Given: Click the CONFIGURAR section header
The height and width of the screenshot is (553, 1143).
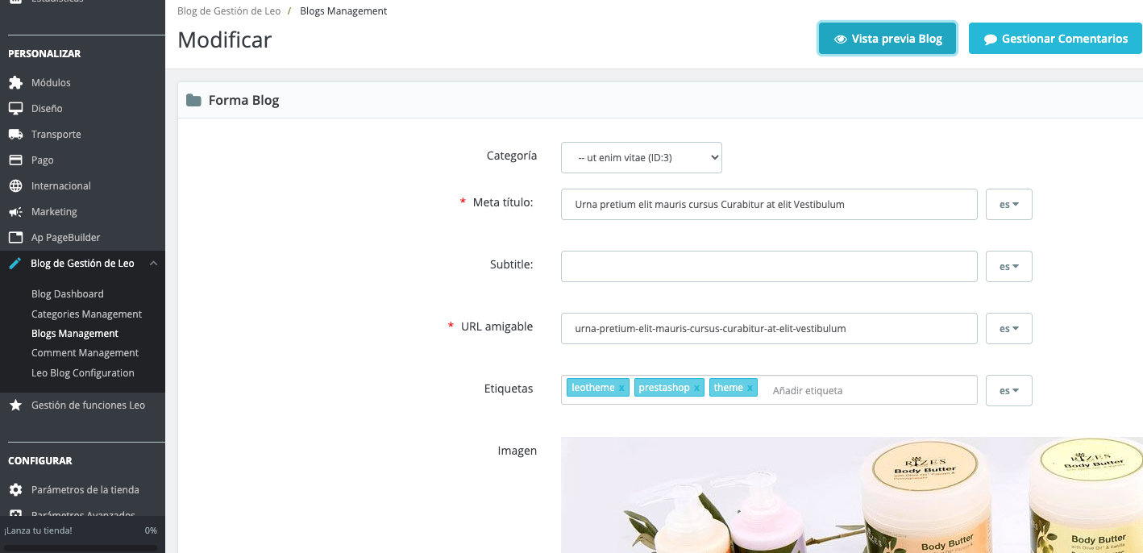Looking at the screenshot, I should pos(40,461).
